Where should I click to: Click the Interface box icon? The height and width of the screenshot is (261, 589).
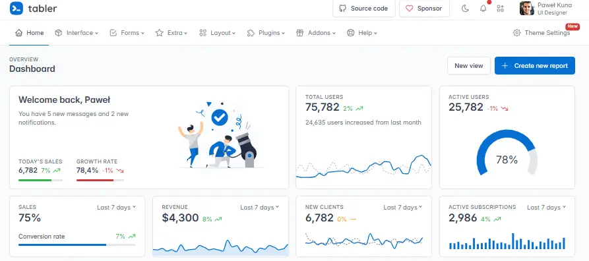(x=58, y=33)
